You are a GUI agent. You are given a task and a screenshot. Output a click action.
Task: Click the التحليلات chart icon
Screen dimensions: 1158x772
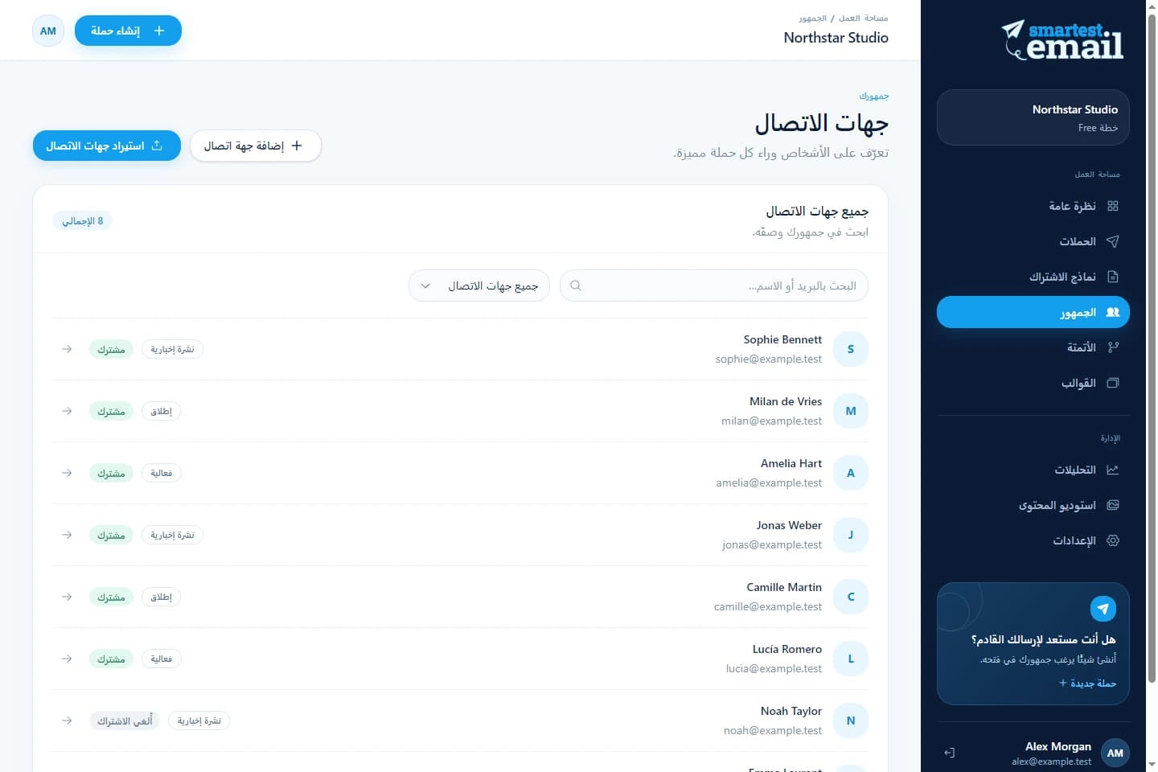coord(1113,470)
